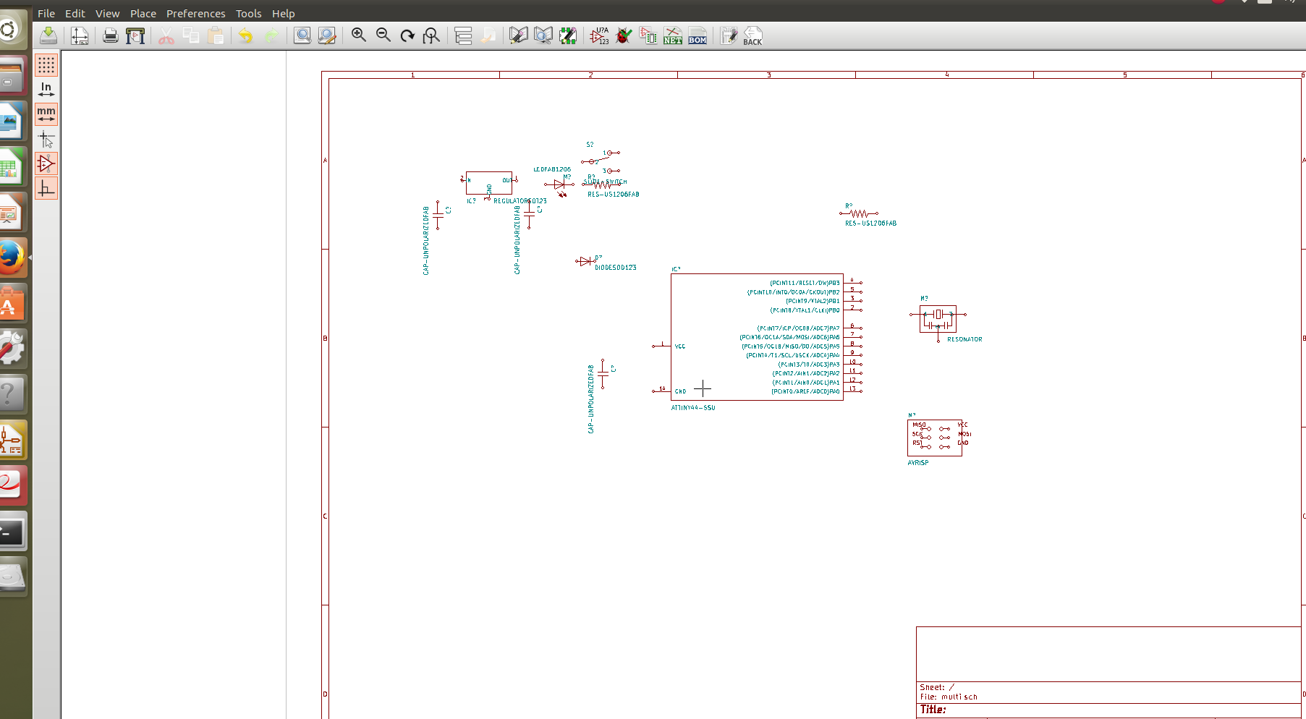The width and height of the screenshot is (1306, 719).
Task: Open the Place menu
Action: 143,13
